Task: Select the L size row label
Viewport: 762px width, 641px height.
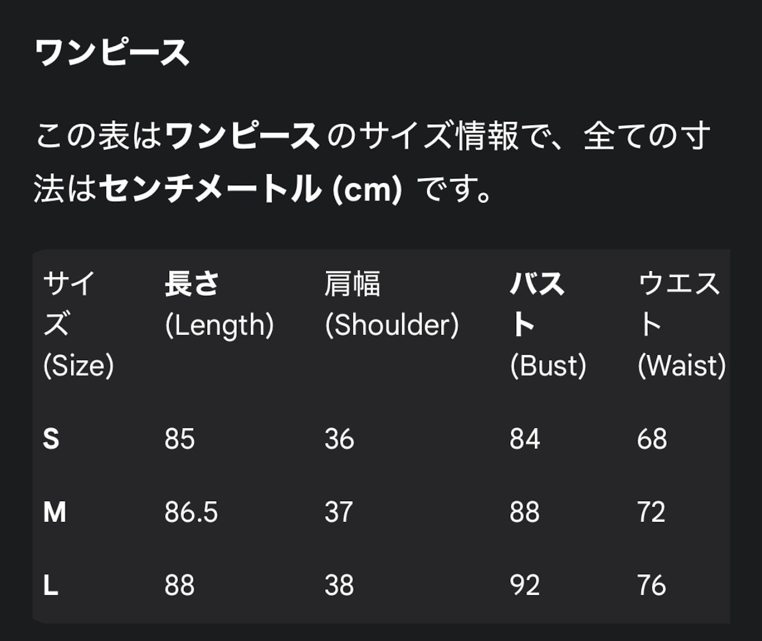Action: [51, 585]
